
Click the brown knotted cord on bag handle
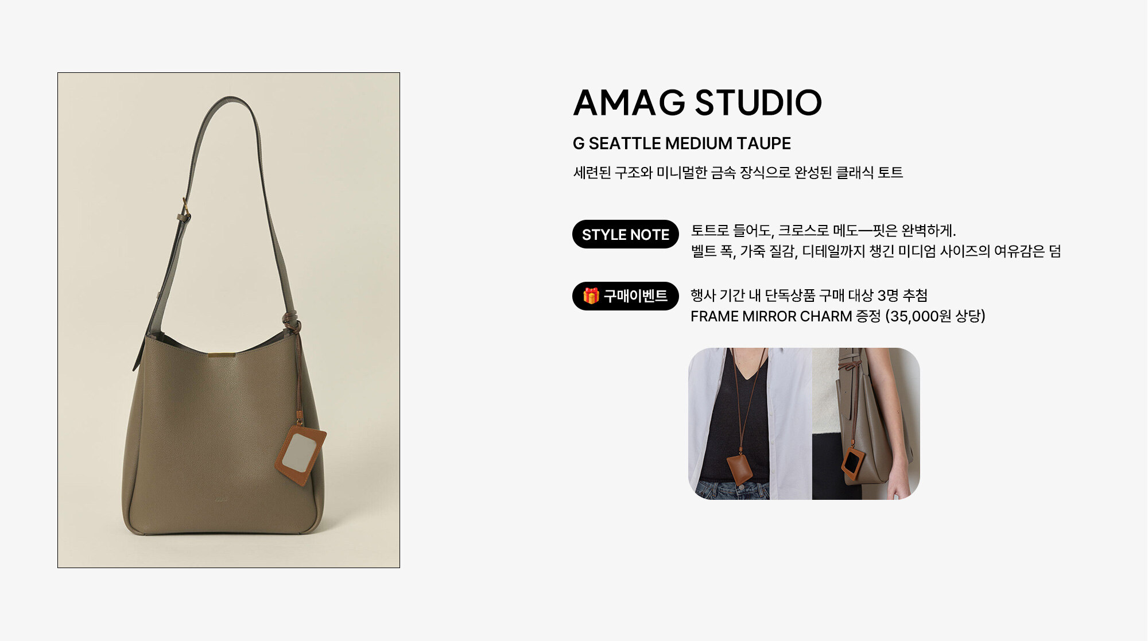click(x=292, y=323)
